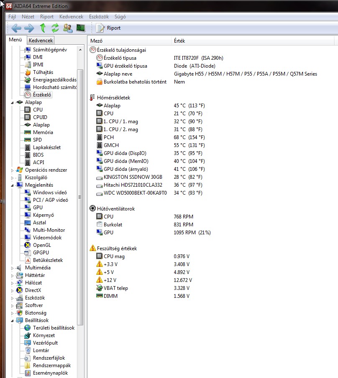Screen dimensions: 338x378
Task: Select the ACPI tree item
Action: pyautogui.click(x=38, y=162)
